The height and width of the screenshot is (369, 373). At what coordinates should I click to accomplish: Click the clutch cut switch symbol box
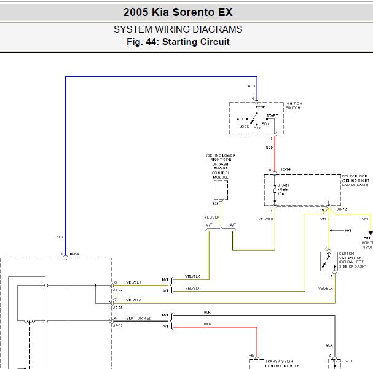coord(329,262)
